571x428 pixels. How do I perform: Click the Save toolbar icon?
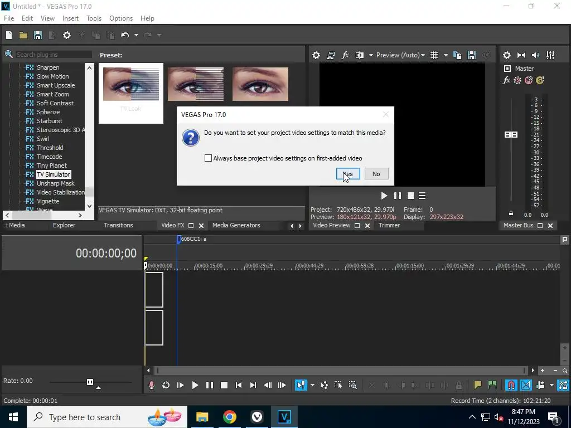click(x=38, y=35)
